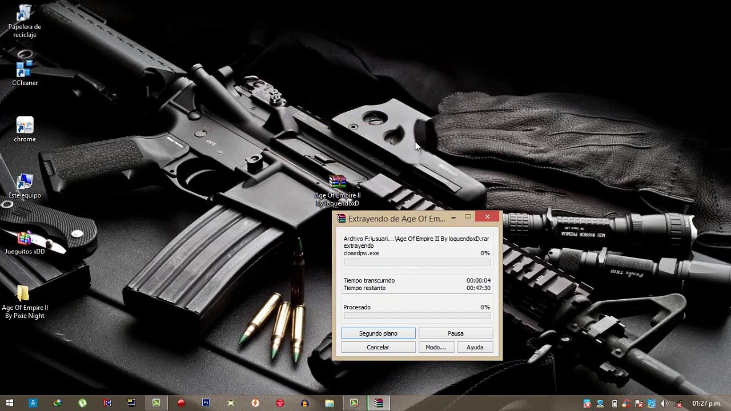
Task: Open the orange lightning bolt taskbar app
Action: coord(255,403)
